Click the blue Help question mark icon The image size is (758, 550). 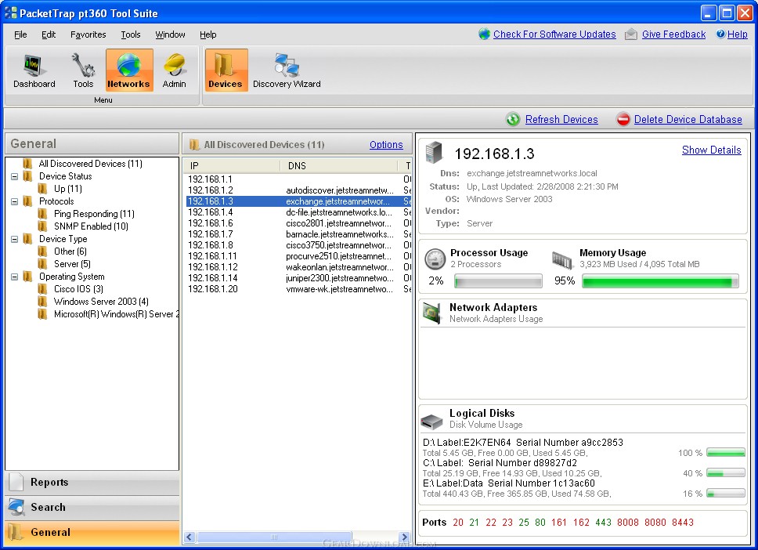pos(720,34)
